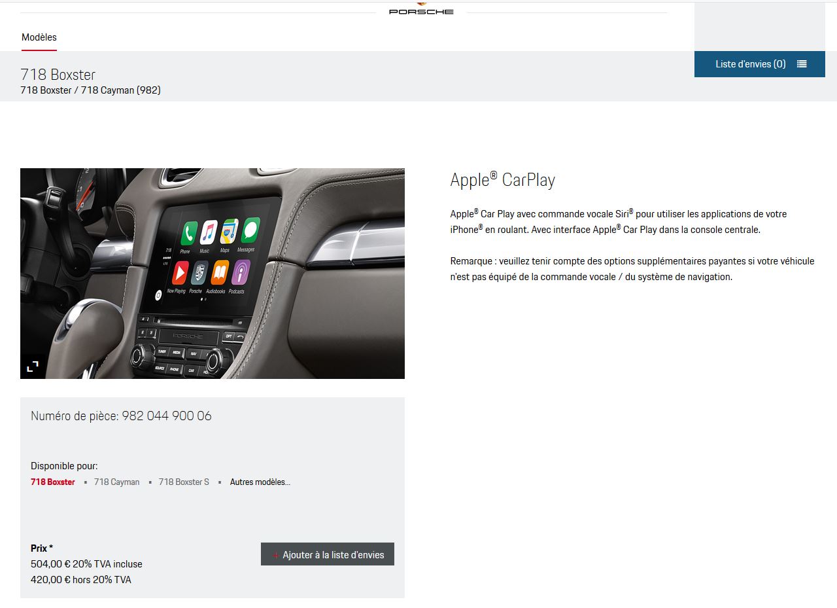This screenshot has height=608, width=837.
Task: Click the Porsche logo at top
Action: point(421,8)
